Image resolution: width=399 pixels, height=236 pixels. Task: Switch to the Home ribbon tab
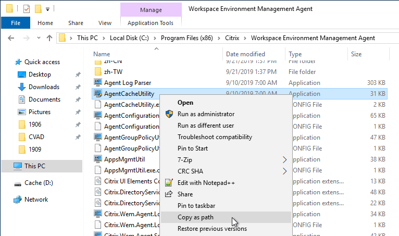click(45, 23)
